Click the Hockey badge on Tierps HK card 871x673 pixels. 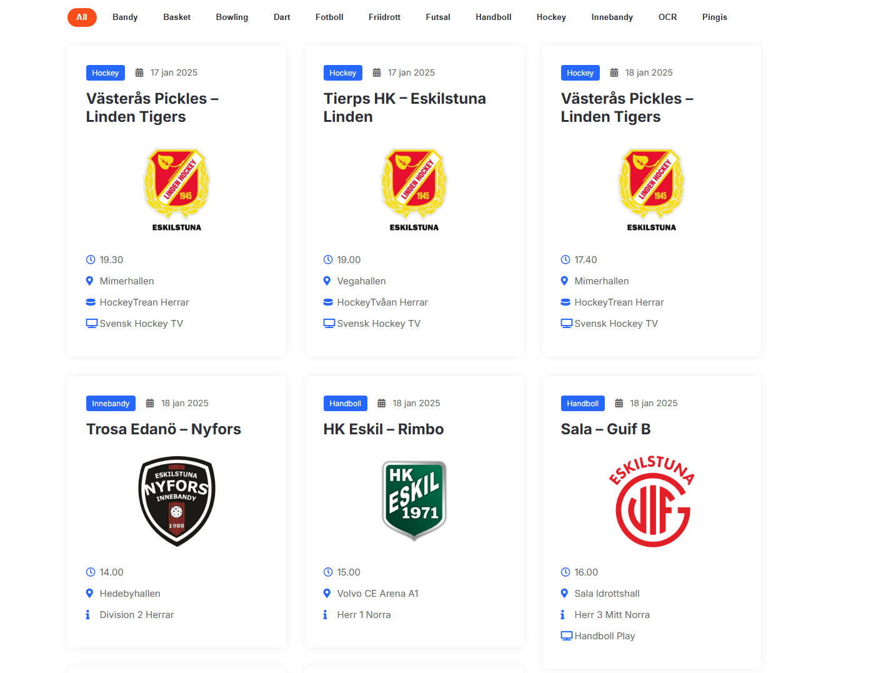click(342, 73)
